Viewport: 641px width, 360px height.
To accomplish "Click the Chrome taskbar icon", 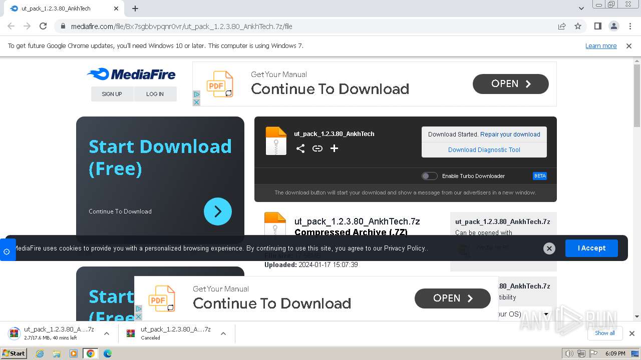I will [90, 353].
